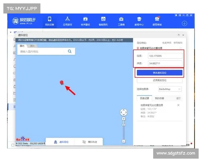The width and height of the screenshot is (202, 162).
Task: Toggle the checkbox at bottom-left of main window
Action: pos(13,145)
